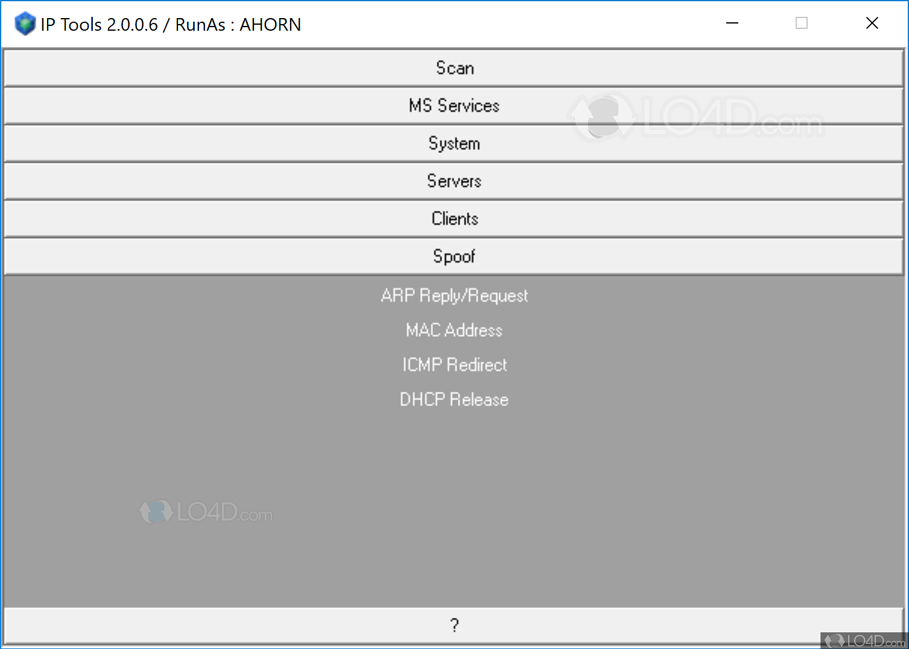Click the IP Tools title bar text

point(170,24)
